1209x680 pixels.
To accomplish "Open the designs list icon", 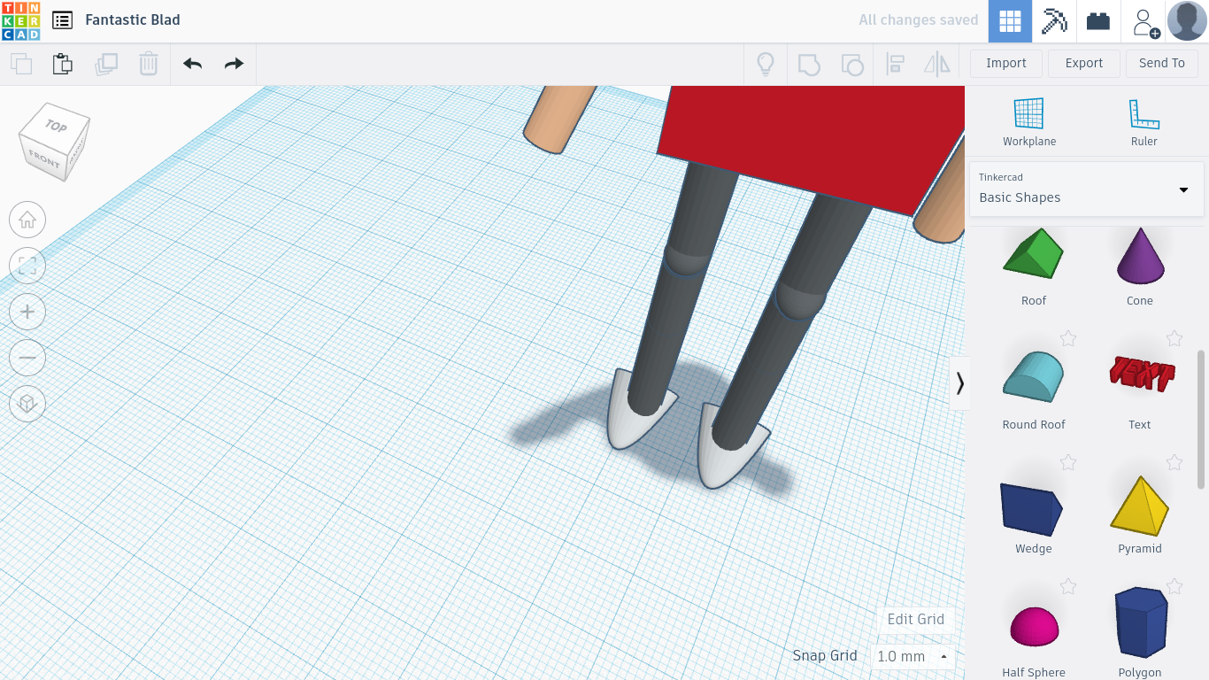I will pyautogui.click(x=62, y=20).
